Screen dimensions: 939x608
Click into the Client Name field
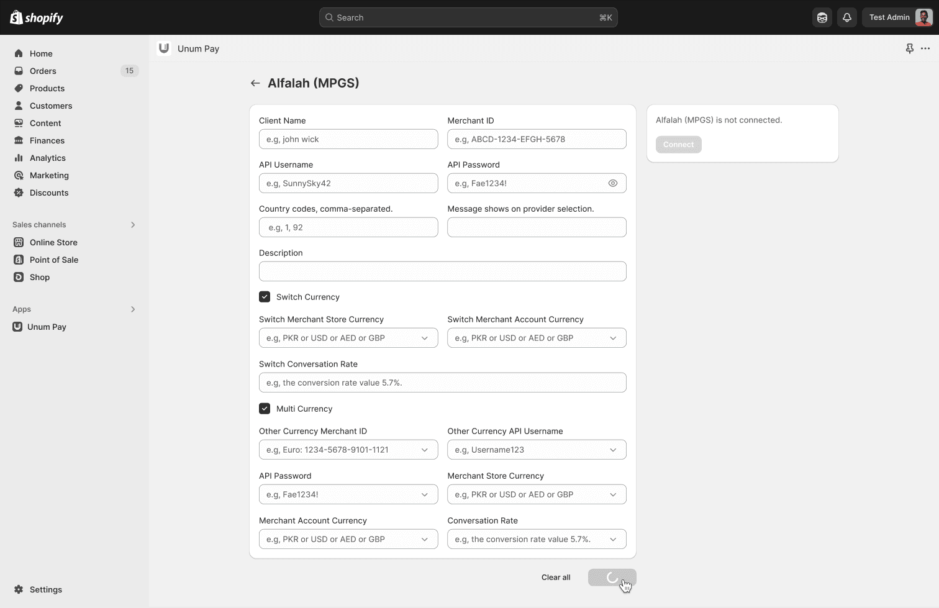pyautogui.click(x=348, y=139)
